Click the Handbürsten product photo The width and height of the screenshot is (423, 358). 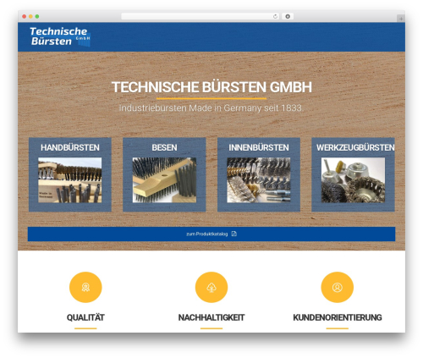pyautogui.click(x=70, y=180)
